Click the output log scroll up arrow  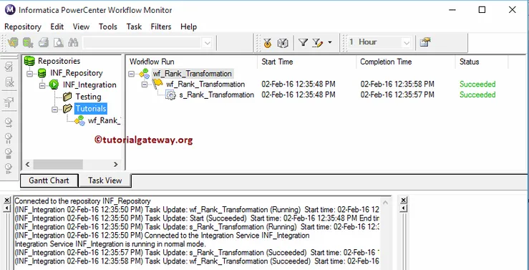386,202
